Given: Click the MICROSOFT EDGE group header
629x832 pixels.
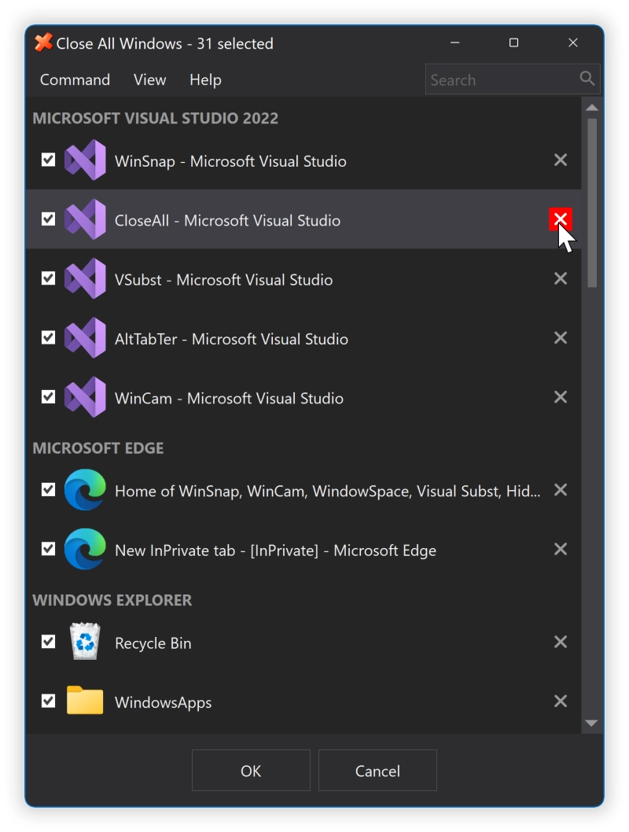Looking at the screenshot, I should tap(98, 447).
